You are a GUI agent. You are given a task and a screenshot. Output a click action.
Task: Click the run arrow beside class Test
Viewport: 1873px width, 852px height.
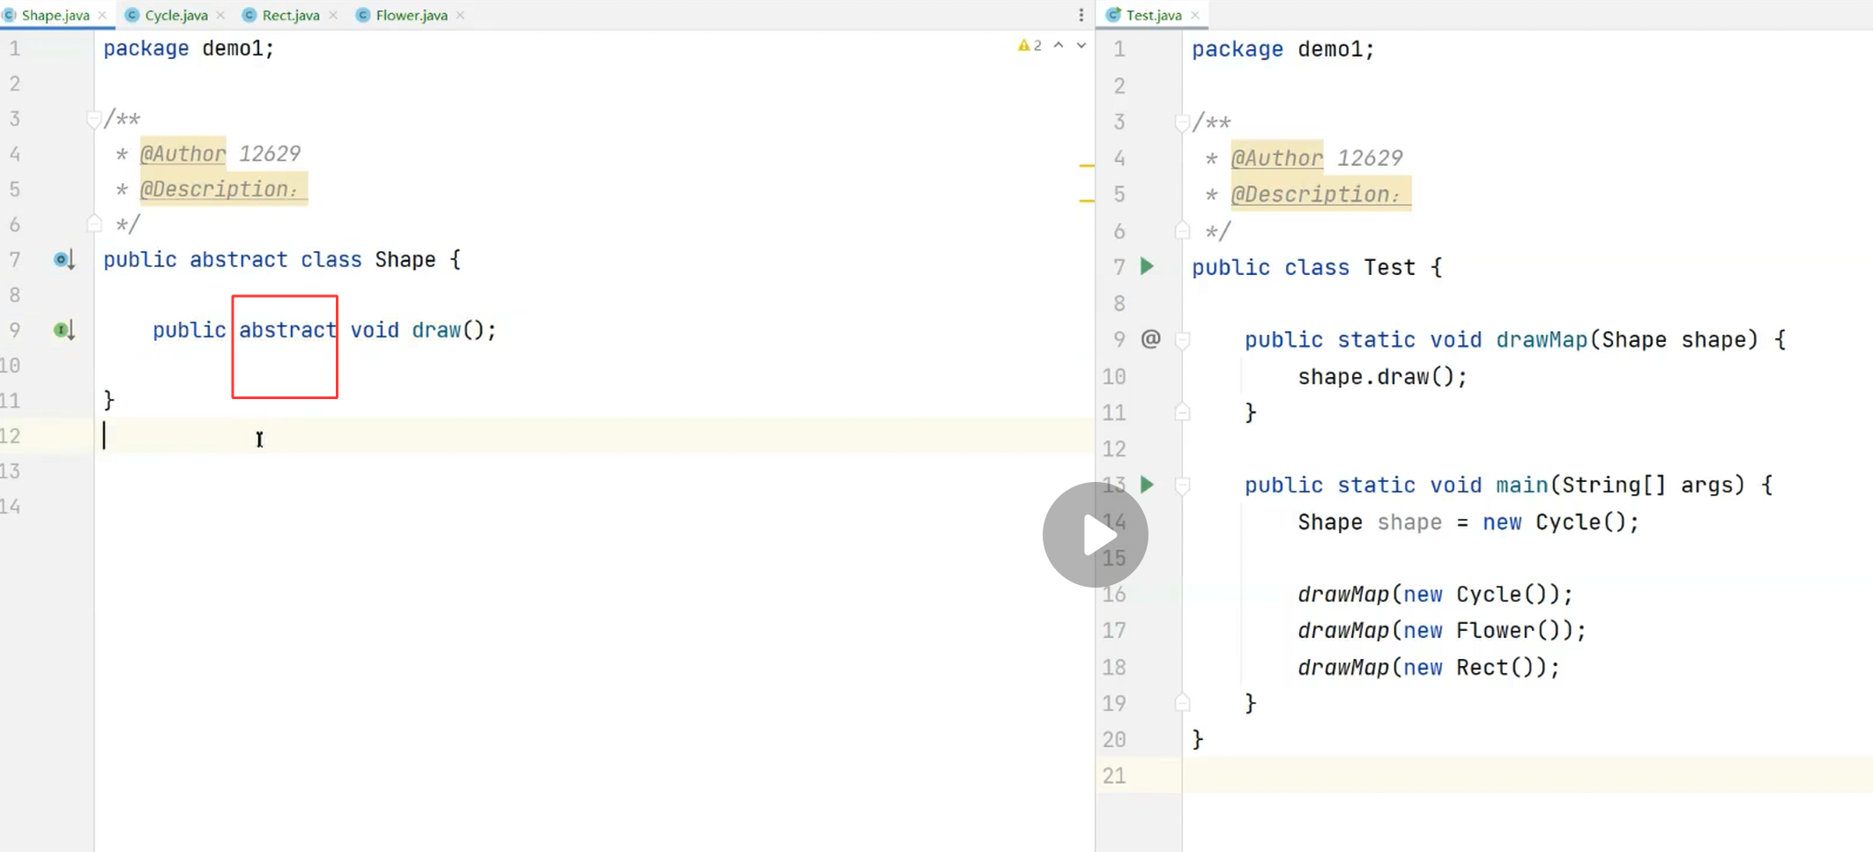point(1147,266)
